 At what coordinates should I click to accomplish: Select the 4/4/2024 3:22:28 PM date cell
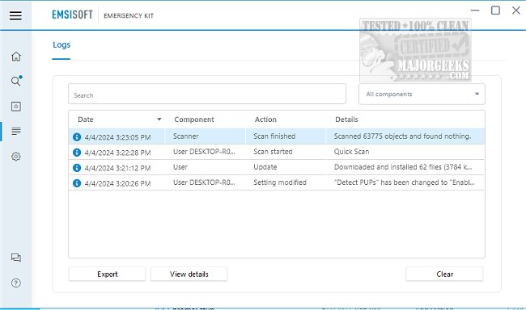coord(117,153)
